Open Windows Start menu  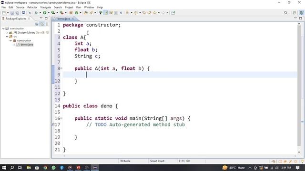coord(4,168)
